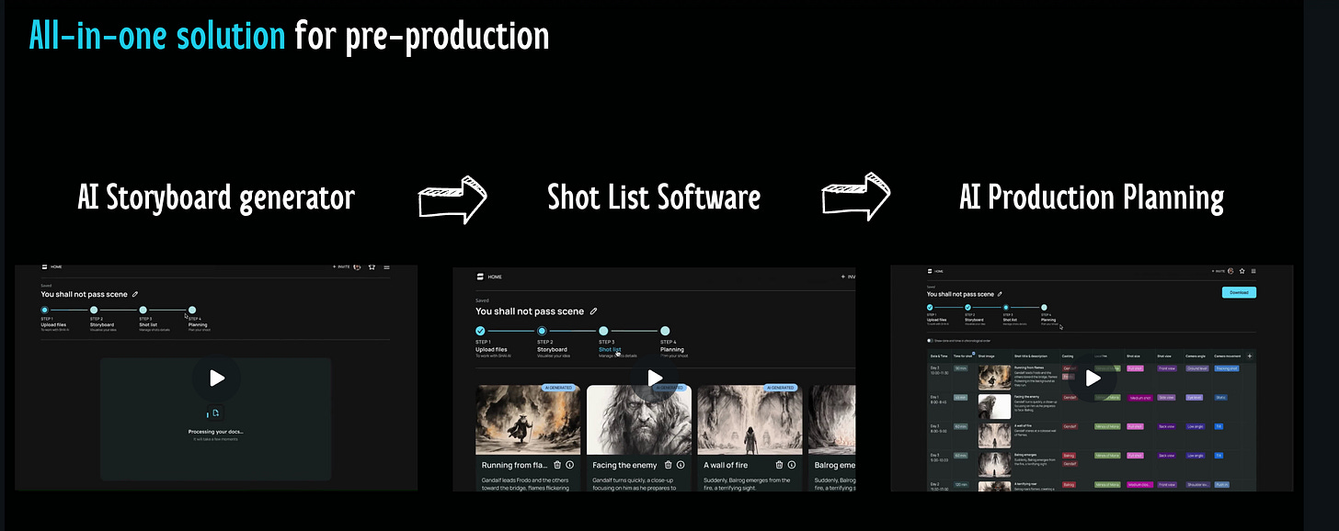Click the info icon on 'A wall of fire' card
The height and width of the screenshot is (531, 1339).
tap(791, 465)
